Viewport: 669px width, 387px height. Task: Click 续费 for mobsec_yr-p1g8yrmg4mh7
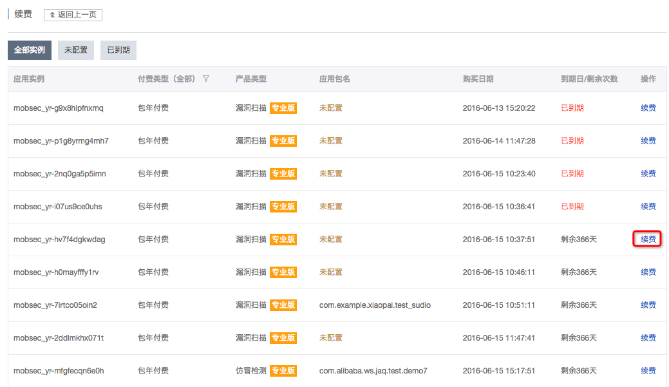(648, 141)
